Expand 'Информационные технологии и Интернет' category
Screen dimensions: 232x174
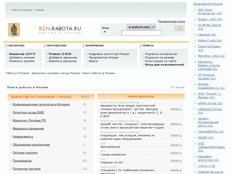click(x=41, y=104)
